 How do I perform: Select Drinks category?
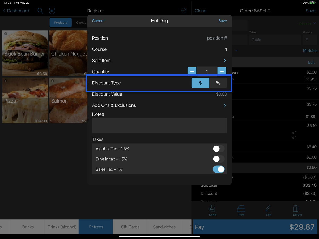pos(28,227)
